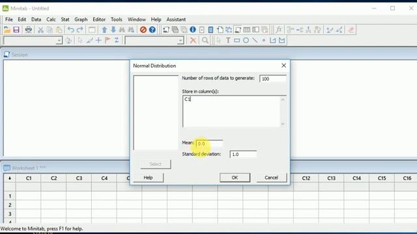Open help via the blue question mark icon

point(152,30)
